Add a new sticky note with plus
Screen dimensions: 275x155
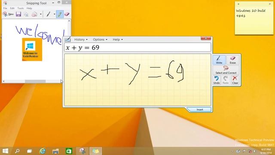pos(238,4)
